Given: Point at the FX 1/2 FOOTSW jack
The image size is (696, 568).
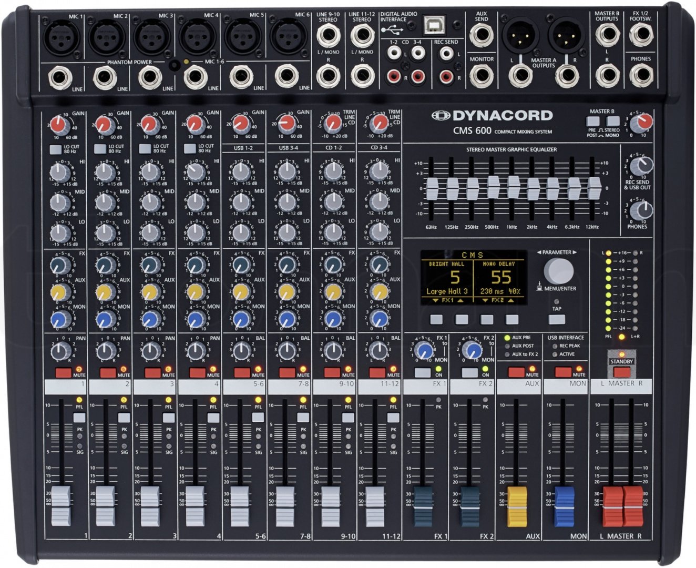Looking at the screenshot, I should [x=641, y=35].
